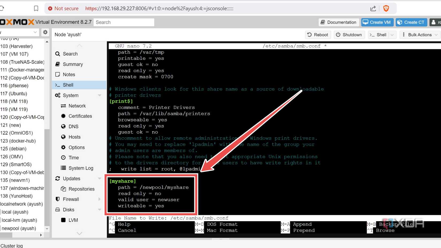Viewport: 441px width, 248px height.
Task: Click the Create CT button
Action: [x=411, y=22]
